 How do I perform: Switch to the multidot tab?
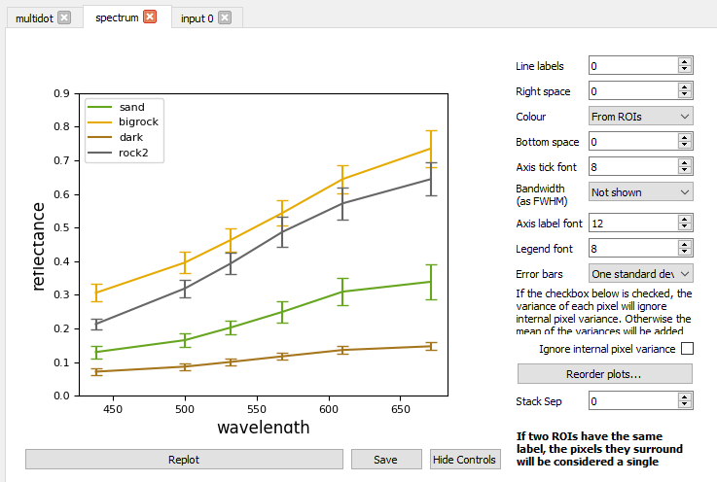[x=35, y=18]
